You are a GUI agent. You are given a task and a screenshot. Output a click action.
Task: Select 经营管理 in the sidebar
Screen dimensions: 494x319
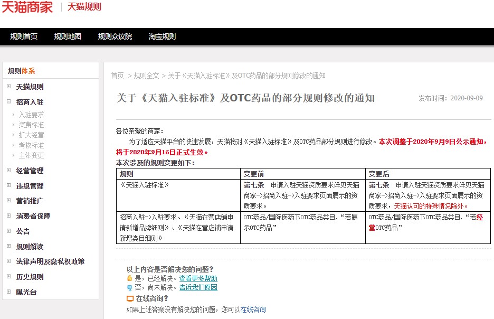click(30, 171)
